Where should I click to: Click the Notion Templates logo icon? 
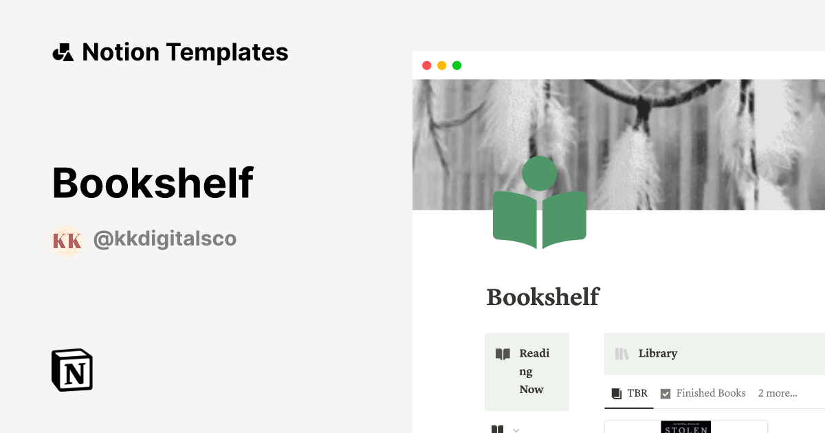pyautogui.click(x=63, y=52)
